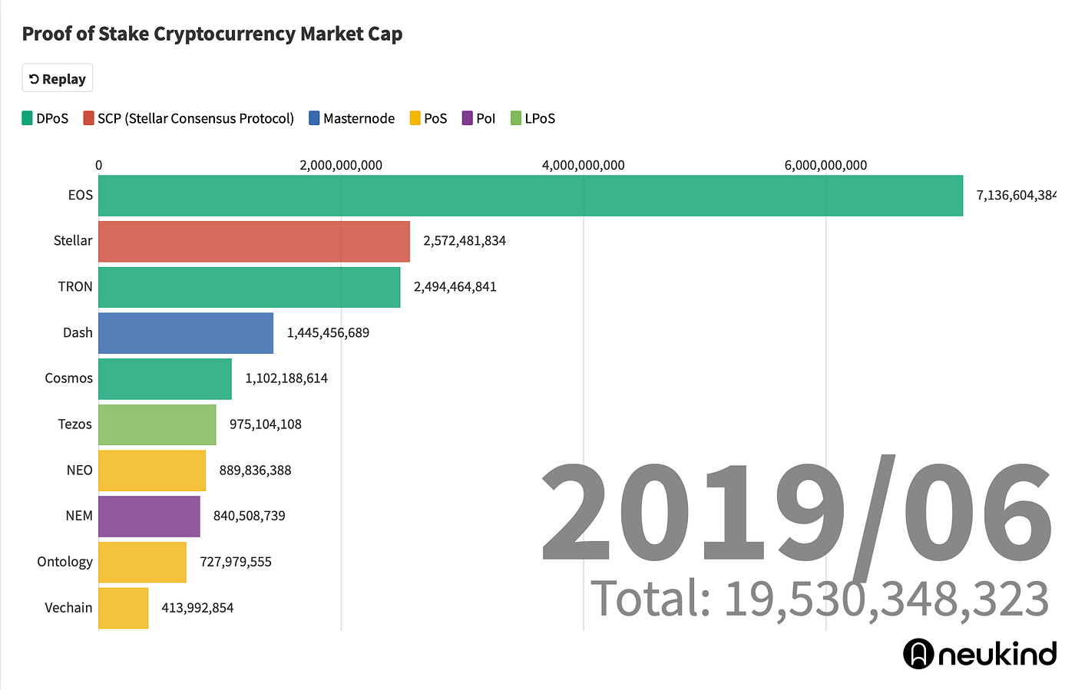This screenshot has height=690, width=1075.
Task: Click the LPoS legend label
Action: point(540,118)
